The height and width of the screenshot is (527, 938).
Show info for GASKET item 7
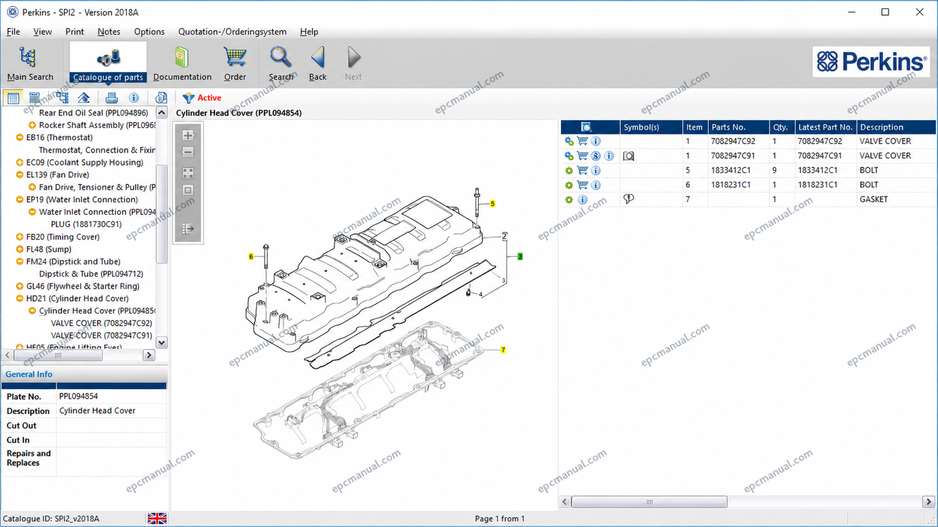(x=582, y=199)
